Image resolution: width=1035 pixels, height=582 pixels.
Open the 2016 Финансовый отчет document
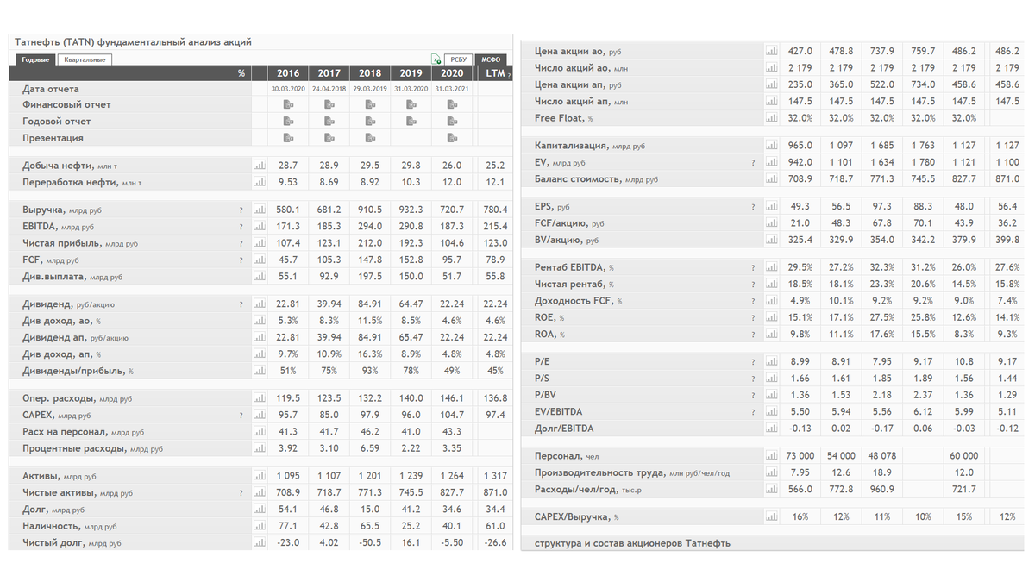tap(287, 105)
